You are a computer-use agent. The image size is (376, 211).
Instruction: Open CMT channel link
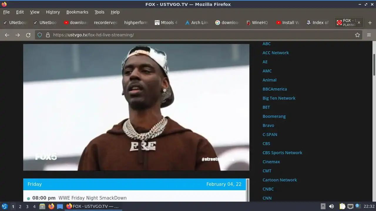click(x=267, y=171)
